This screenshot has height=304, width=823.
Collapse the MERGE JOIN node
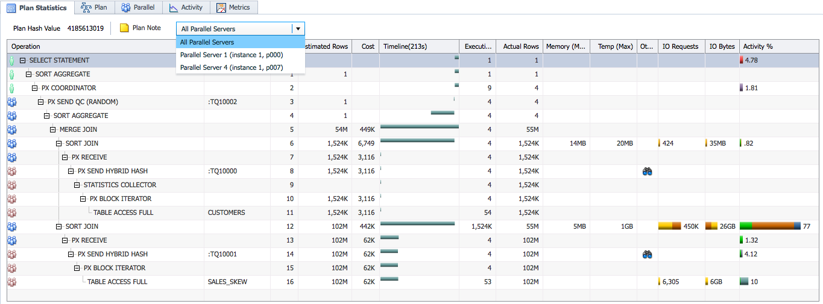53,129
